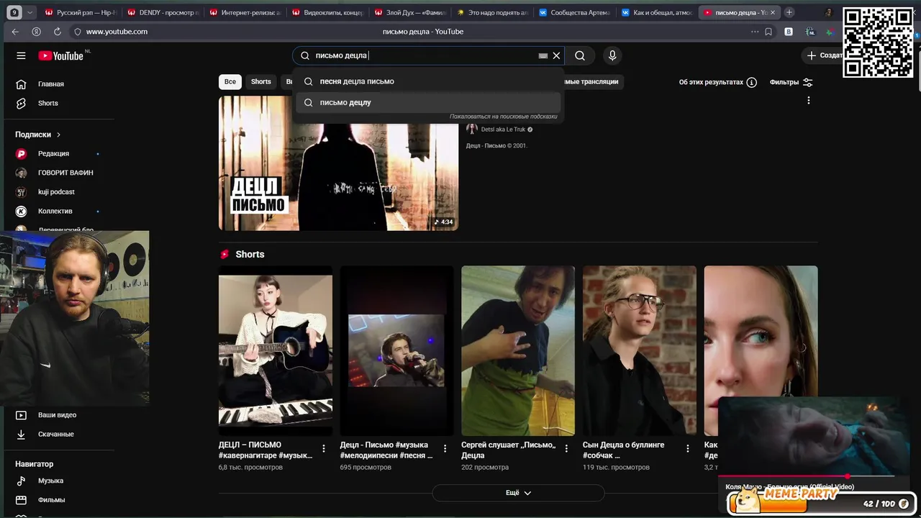
Task: Open 'Об этих результатах' info
Action: pos(717,82)
